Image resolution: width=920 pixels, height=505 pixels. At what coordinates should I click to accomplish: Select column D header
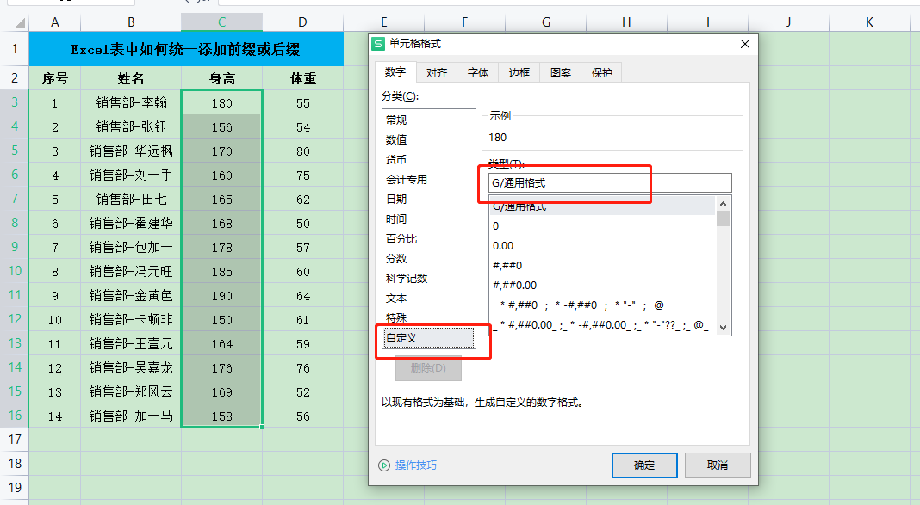click(302, 22)
